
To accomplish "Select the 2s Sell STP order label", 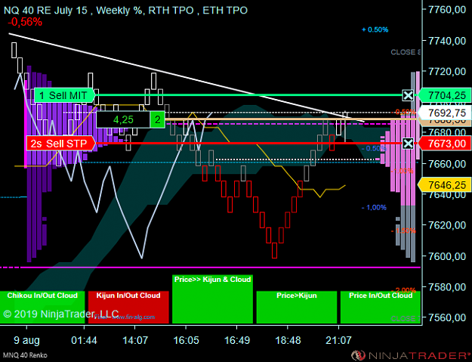I will pyautogui.click(x=61, y=144).
